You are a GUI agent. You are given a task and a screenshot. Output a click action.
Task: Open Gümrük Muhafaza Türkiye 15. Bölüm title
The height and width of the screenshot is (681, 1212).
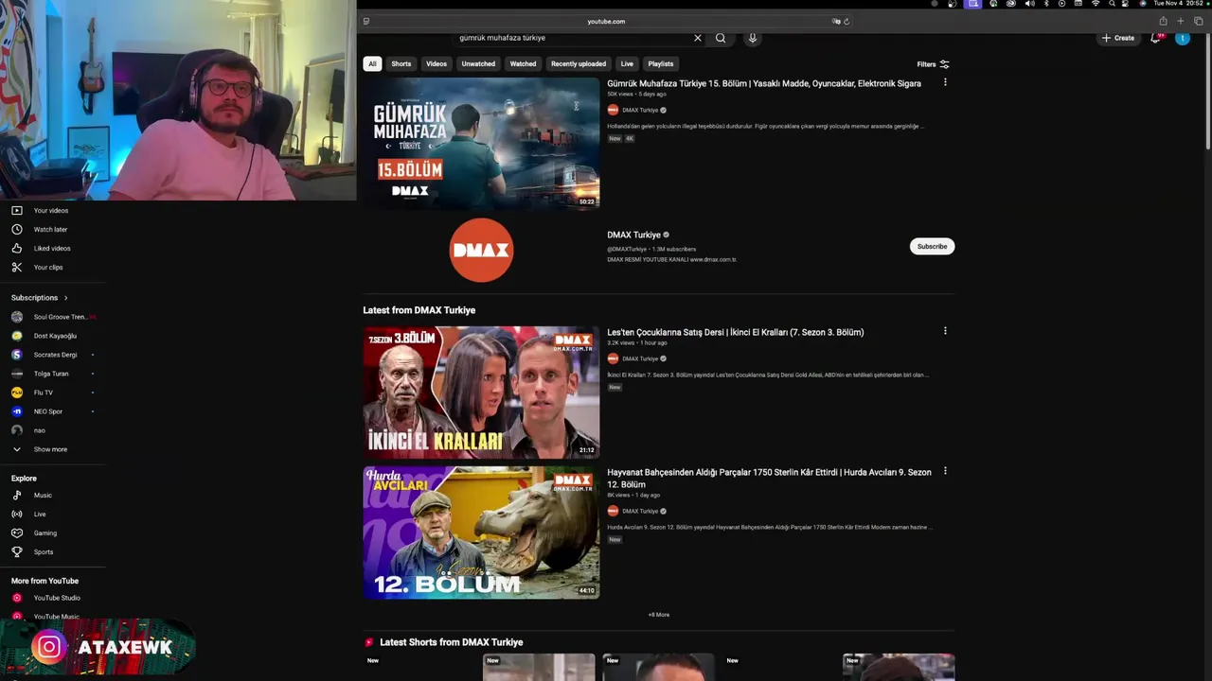[x=764, y=83]
